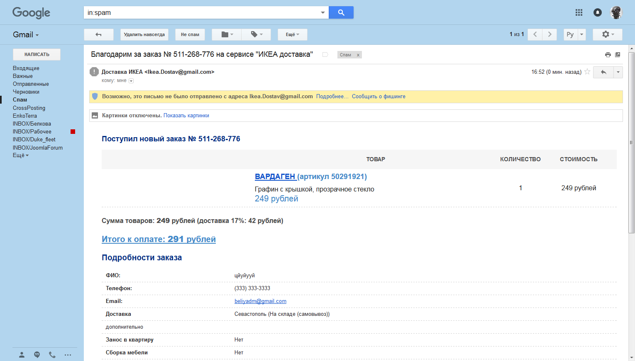635x361 pixels.
Task: Open the Google apps grid
Action: pyautogui.click(x=579, y=12)
